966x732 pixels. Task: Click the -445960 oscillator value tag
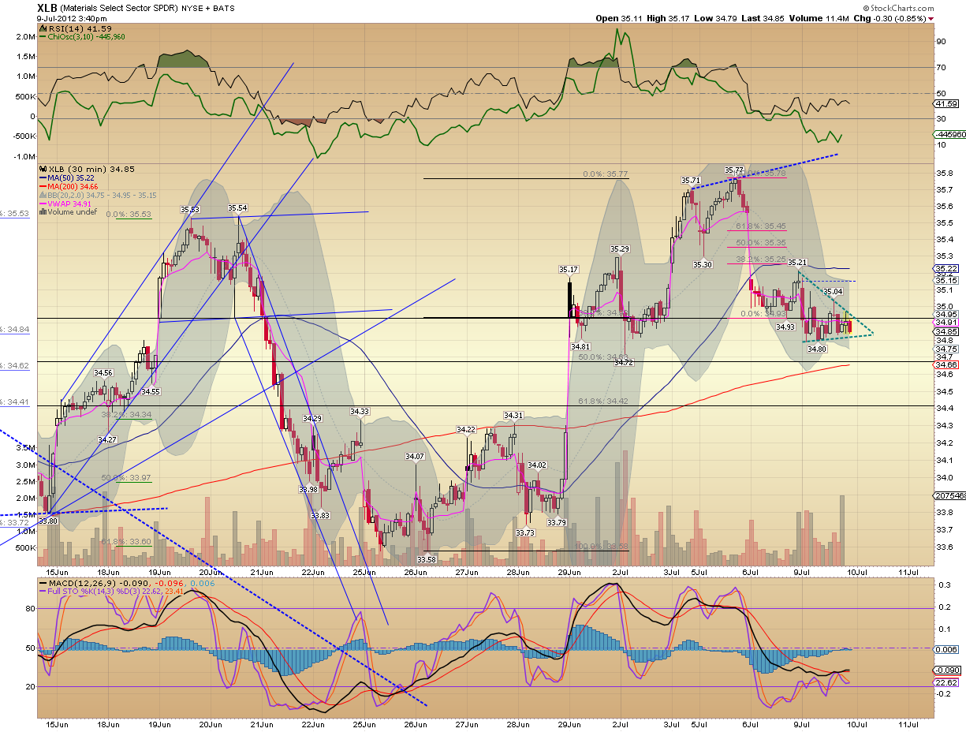click(x=948, y=135)
